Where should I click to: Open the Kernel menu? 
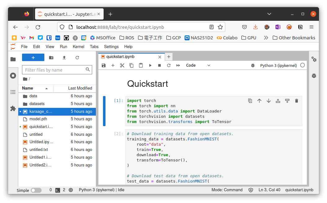click(x=78, y=47)
